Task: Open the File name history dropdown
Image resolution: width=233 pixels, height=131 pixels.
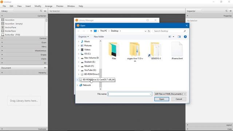Action: pos(150,94)
